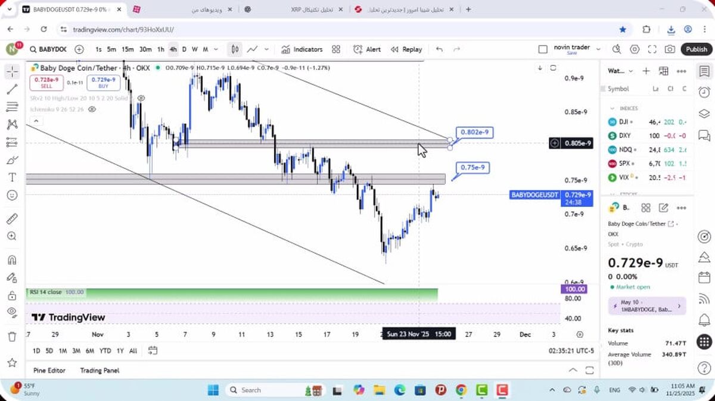Switch to the 15m timeframe

(128, 49)
